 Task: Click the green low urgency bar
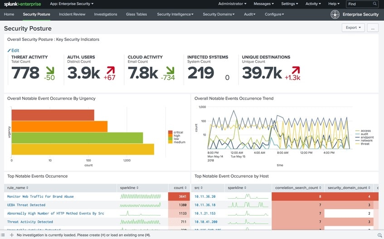click(77, 138)
